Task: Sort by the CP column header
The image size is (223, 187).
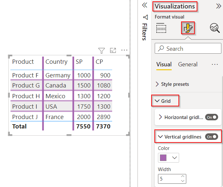Action: 99,62
